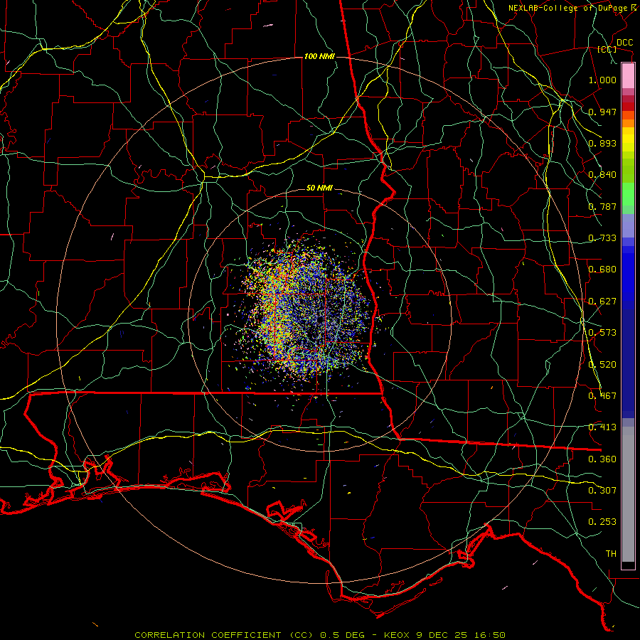Image resolution: width=640 pixels, height=640 pixels.
Task: Click the 0.360 legend value
Action: [x=602, y=459]
